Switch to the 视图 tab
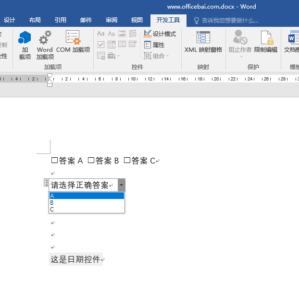This screenshot has width=299, height=292. 137,20
